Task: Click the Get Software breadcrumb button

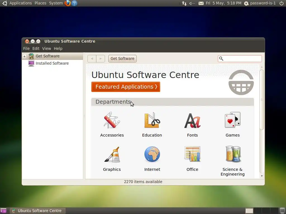Action: click(122, 59)
